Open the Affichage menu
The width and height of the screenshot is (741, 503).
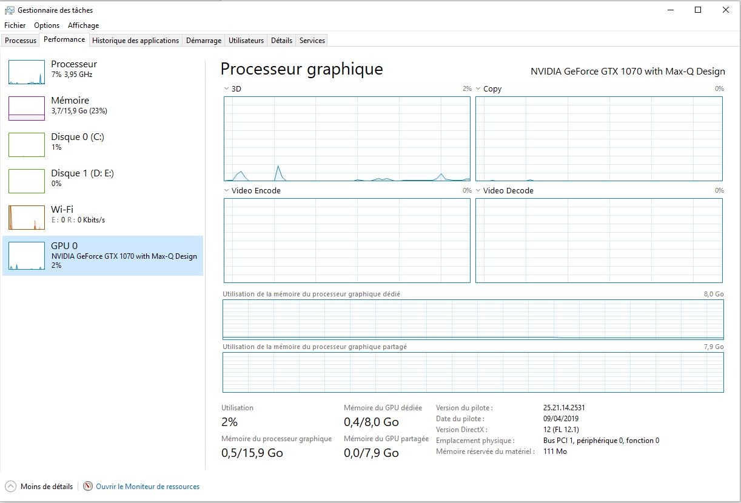tap(83, 25)
